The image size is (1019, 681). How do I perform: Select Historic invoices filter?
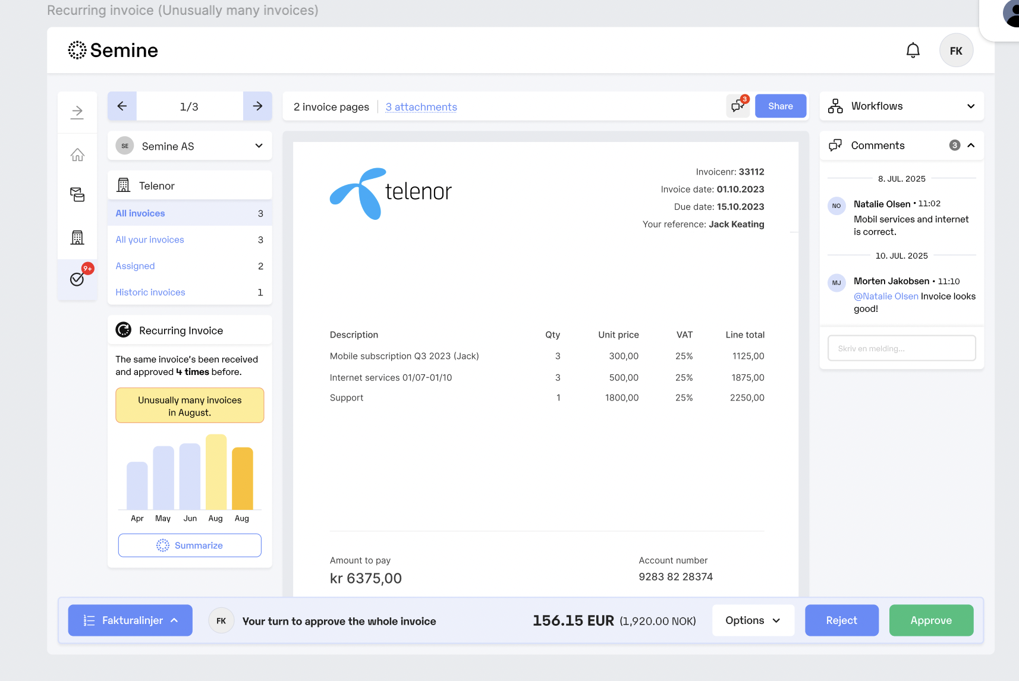(x=190, y=292)
